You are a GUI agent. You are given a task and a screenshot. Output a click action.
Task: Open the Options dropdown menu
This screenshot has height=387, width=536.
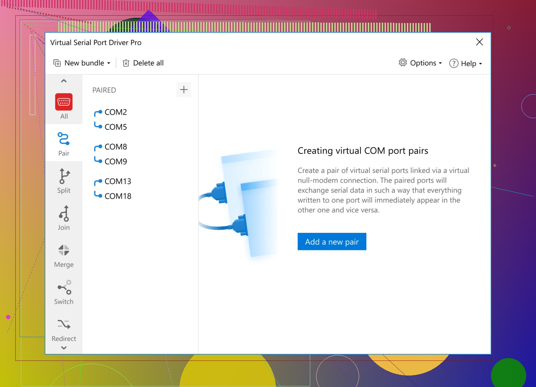[x=420, y=63]
